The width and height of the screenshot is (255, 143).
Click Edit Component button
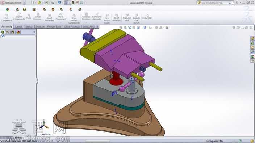7,18
